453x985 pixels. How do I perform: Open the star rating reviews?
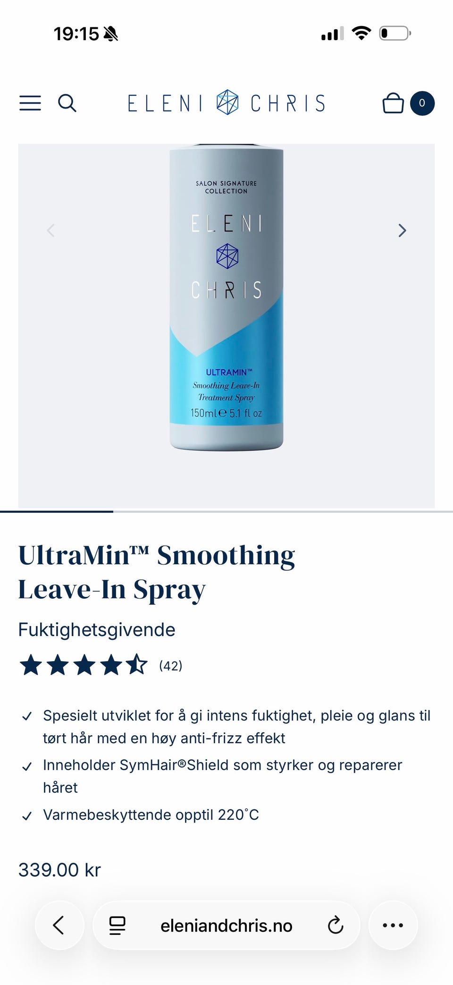coord(84,665)
